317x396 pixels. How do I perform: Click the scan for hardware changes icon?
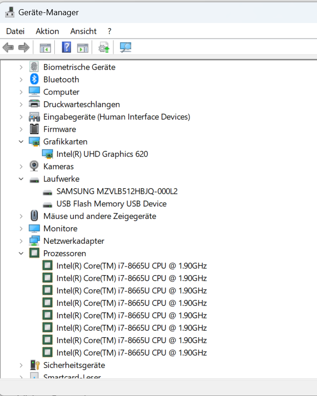[125, 47]
